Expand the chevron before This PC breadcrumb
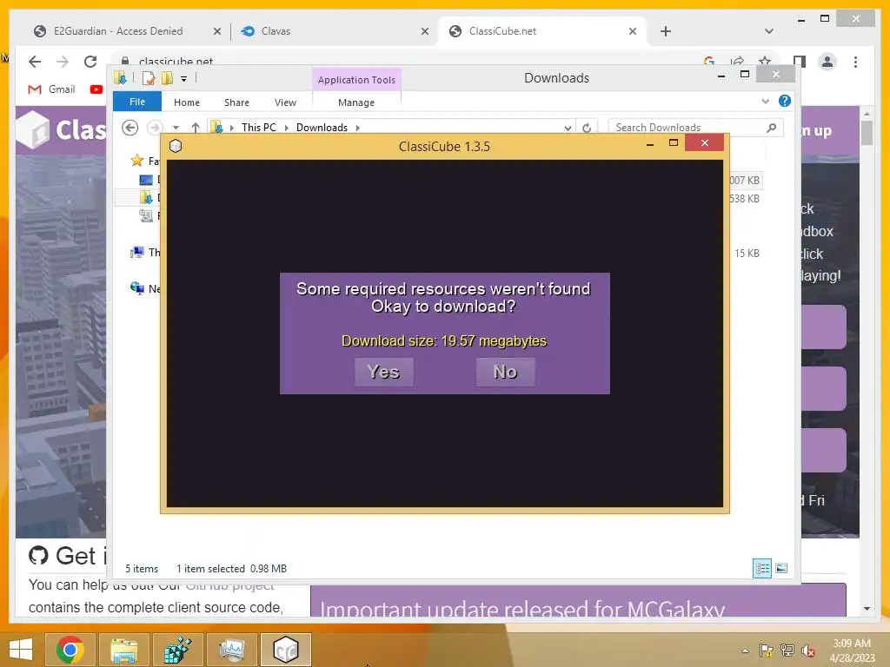 click(x=231, y=128)
